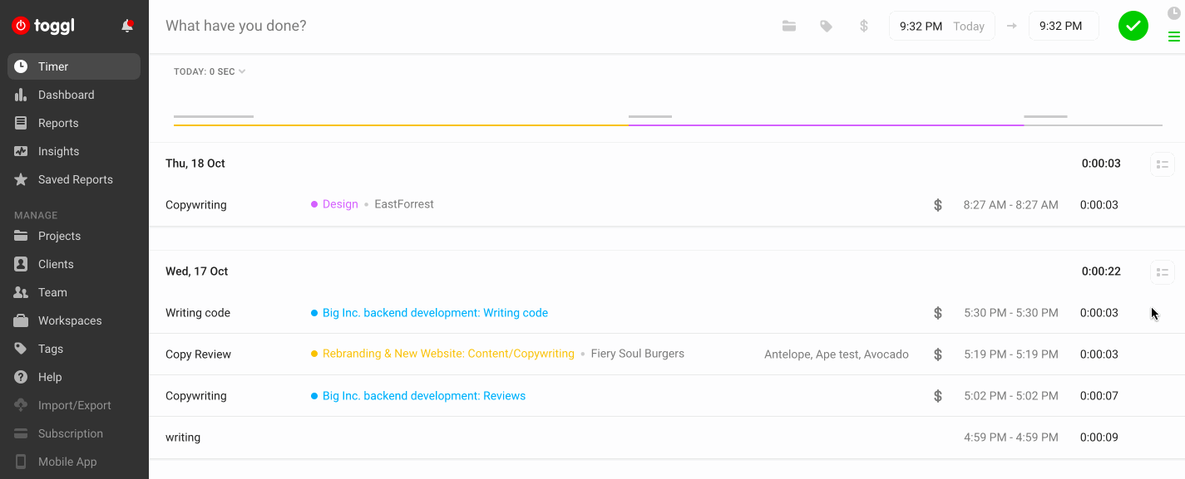This screenshot has width=1185, height=479.
Task: Click the Help question mark icon
Action: pos(21,377)
